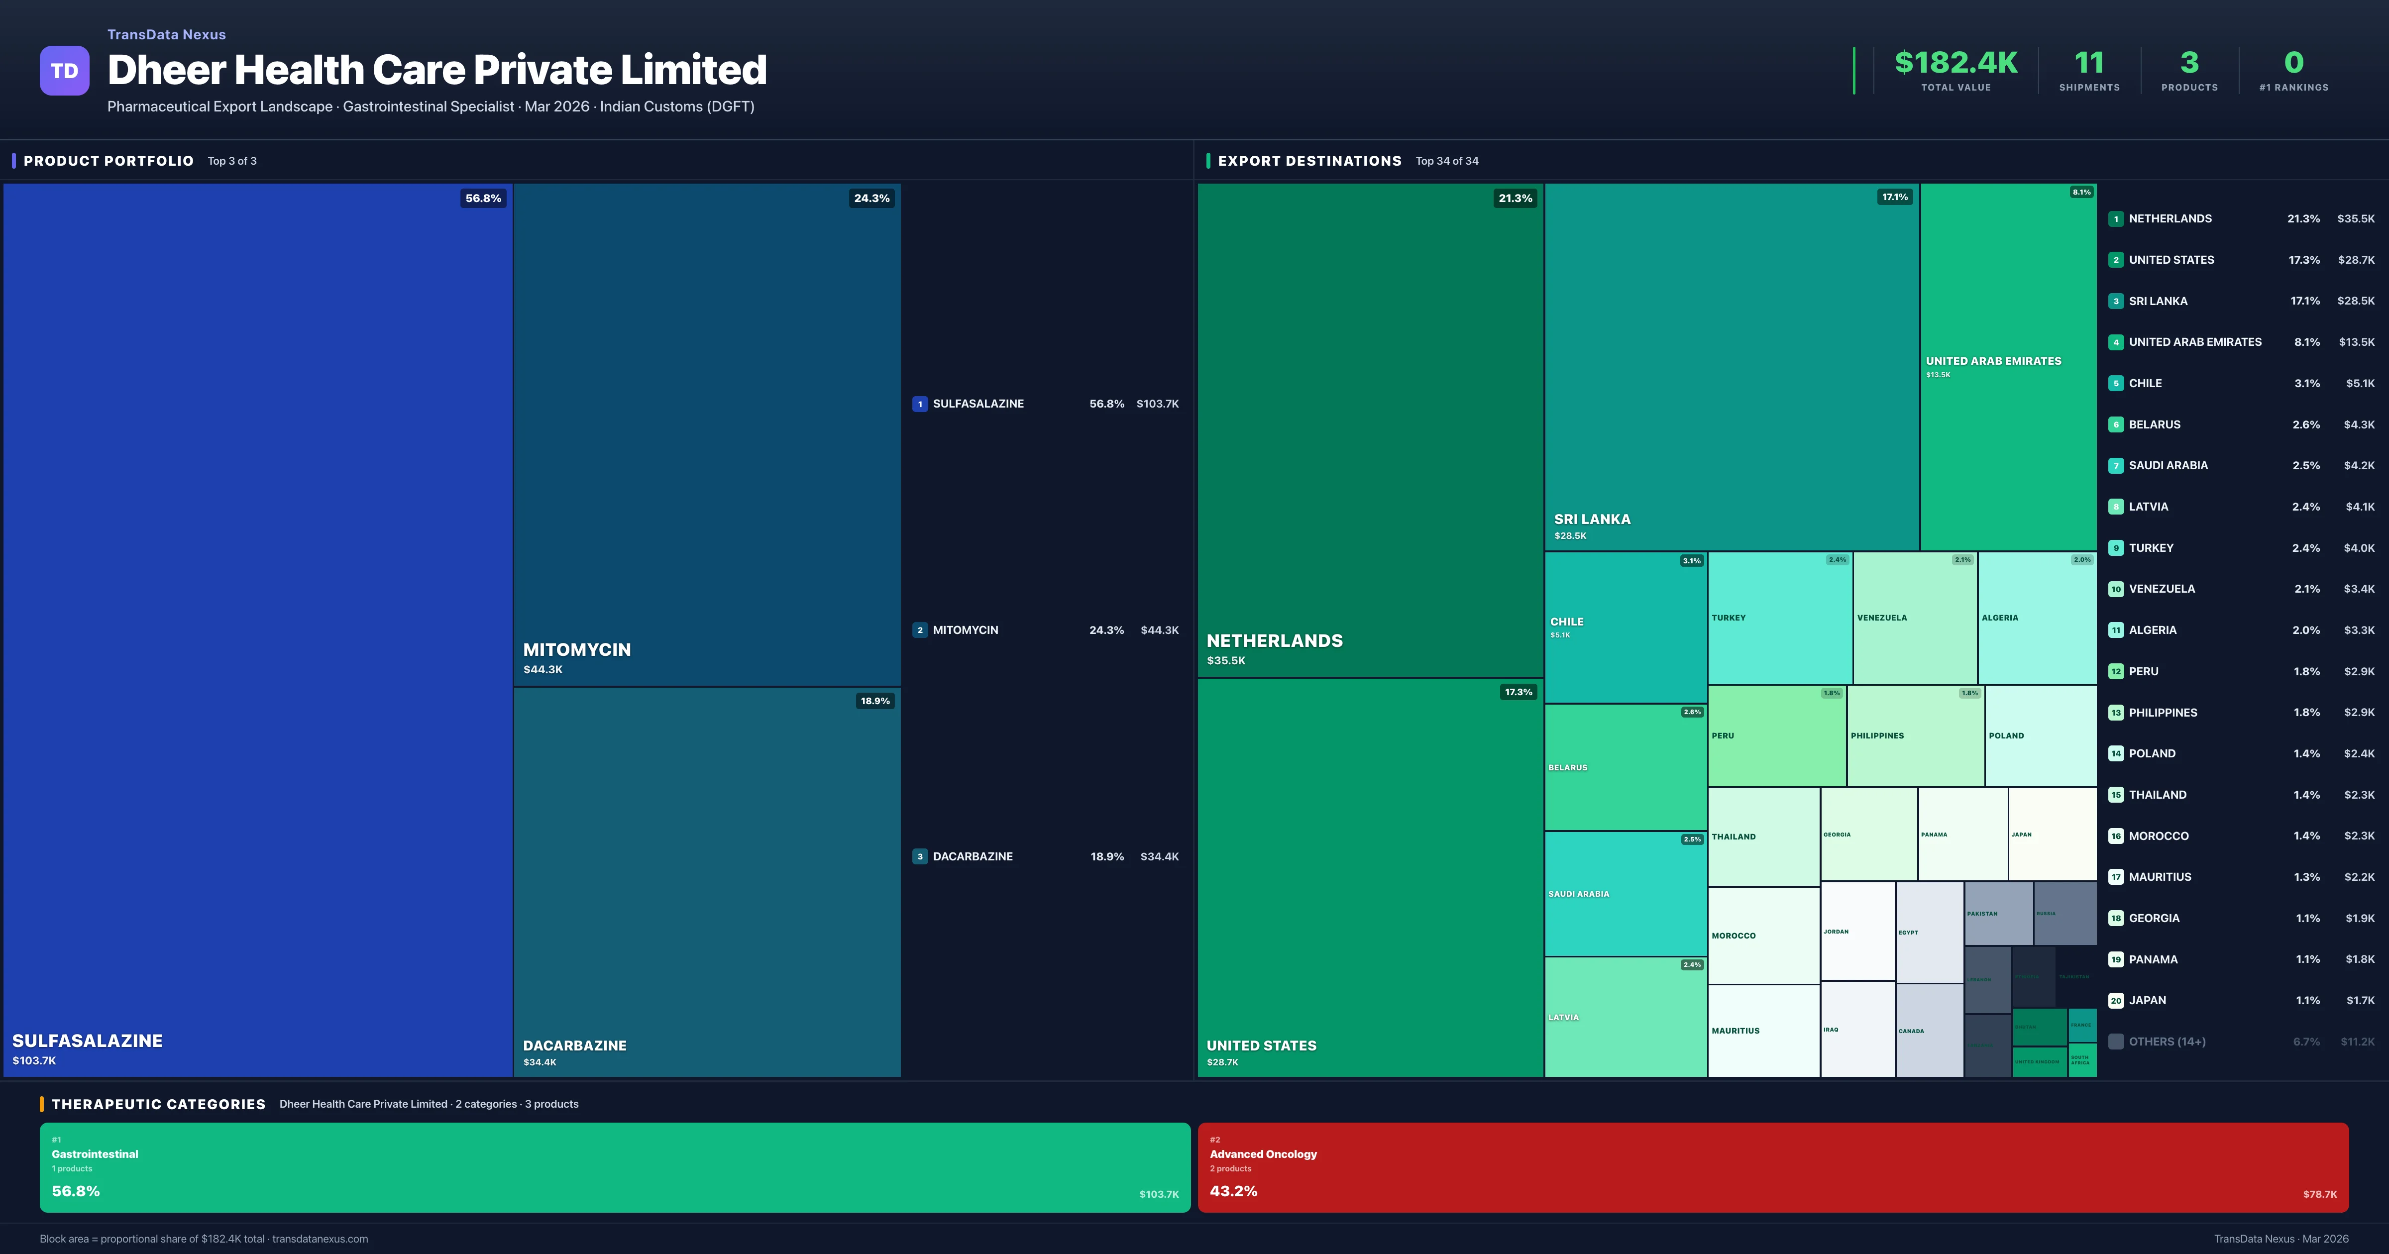Click the Dacarbazine rank 3 badge in the legend

[919, 857]
